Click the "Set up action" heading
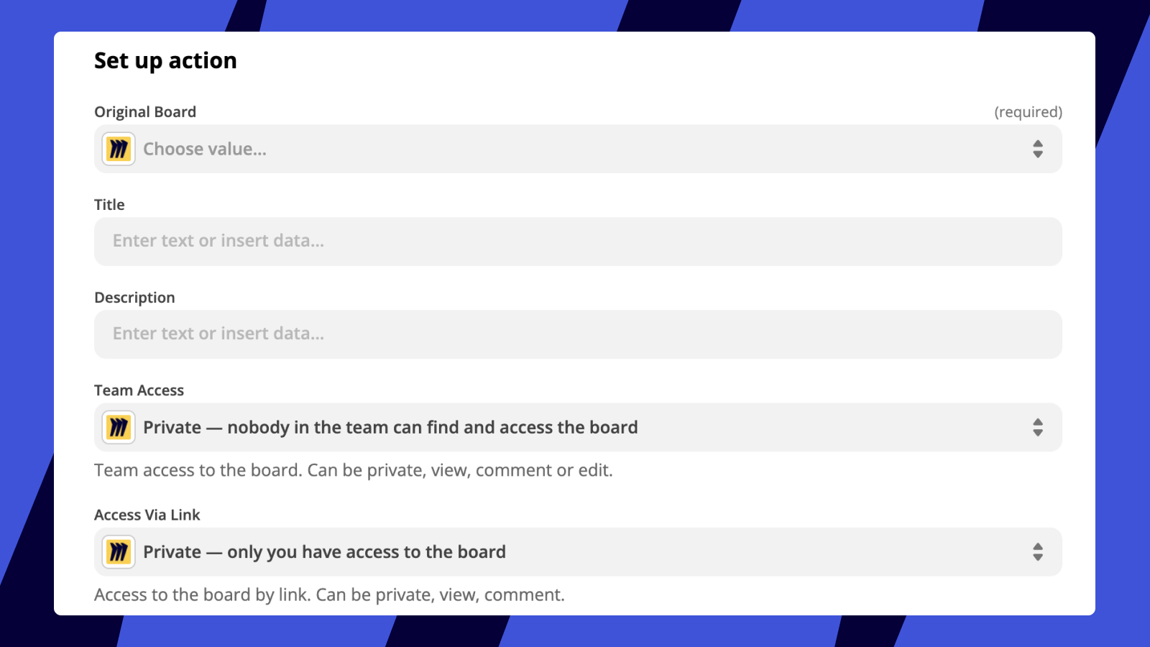Screen dimensions: 1150x647 tap(165, 61)
